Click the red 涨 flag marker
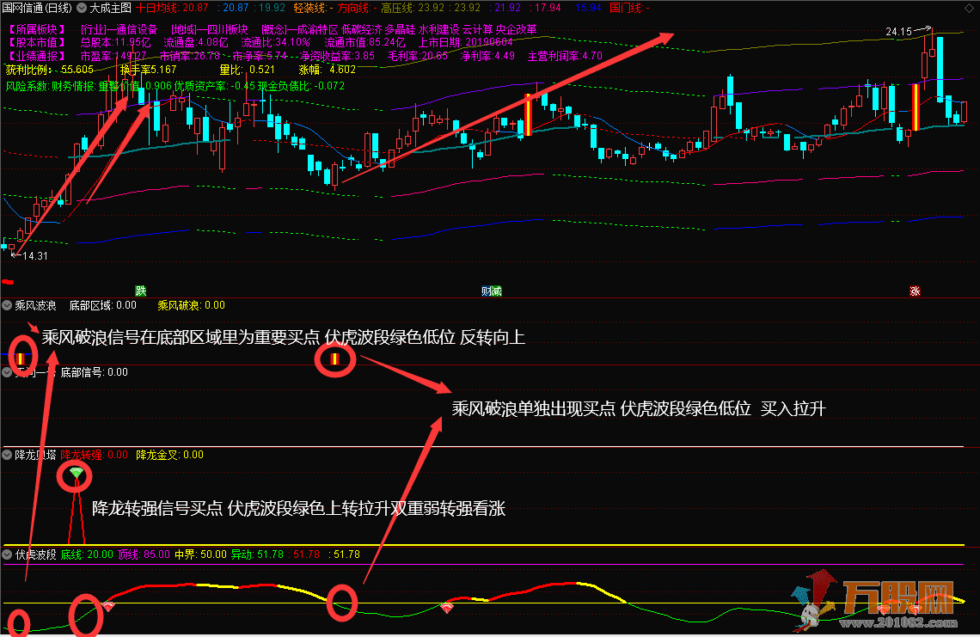Image resolution: width=980 pixels, height=637 pixels. [915, 291]
